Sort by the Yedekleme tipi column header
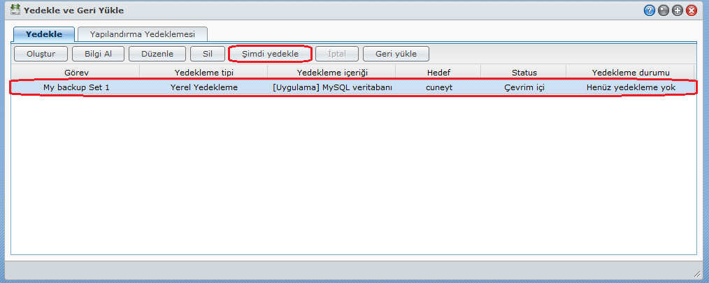This screenshot has height=283, width=709. (x=203, y=72)
